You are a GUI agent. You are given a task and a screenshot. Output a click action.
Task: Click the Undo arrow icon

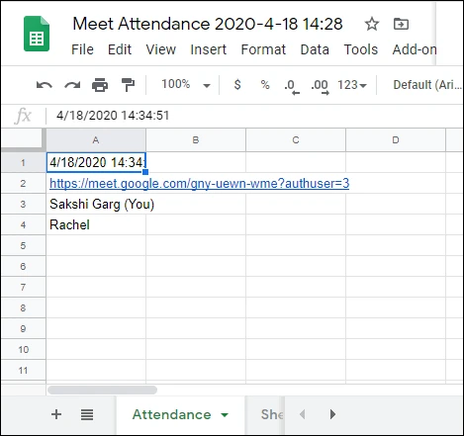[45, 85]
